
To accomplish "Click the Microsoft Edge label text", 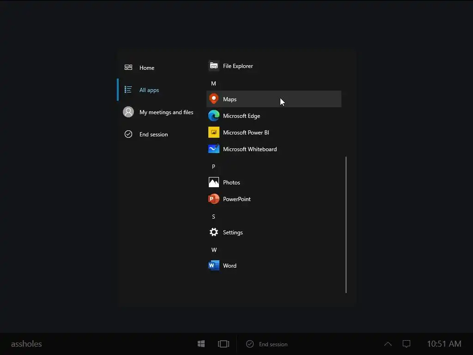I will 241,116.
